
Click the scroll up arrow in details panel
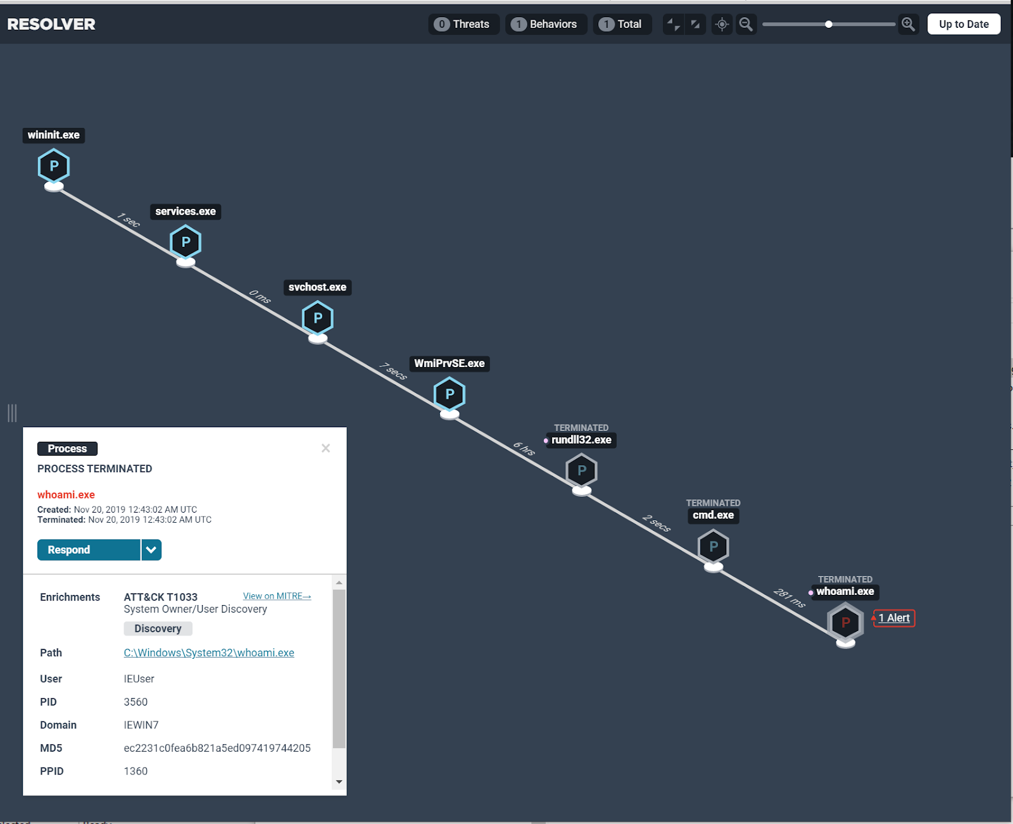point(339,582)
